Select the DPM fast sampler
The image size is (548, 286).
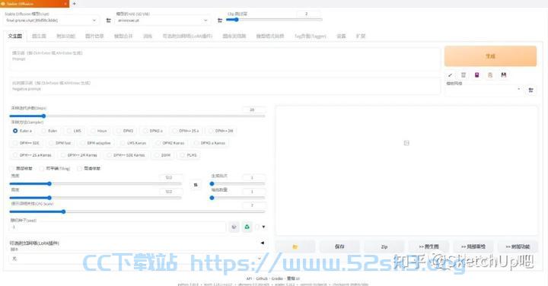(60, 143)
